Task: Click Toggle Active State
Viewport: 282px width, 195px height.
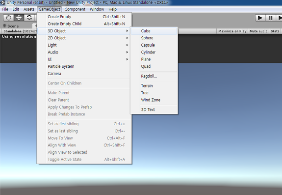Action: [84, 159]
